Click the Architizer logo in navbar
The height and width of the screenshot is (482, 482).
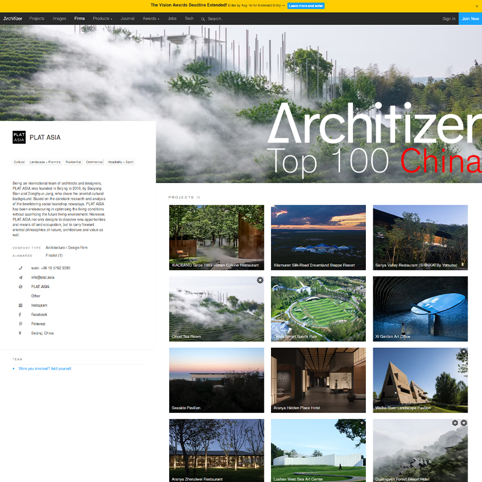(12, 19)
